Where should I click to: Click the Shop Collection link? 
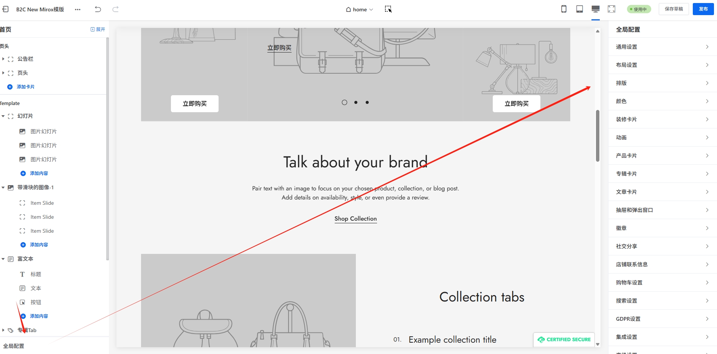click(355, 219)
